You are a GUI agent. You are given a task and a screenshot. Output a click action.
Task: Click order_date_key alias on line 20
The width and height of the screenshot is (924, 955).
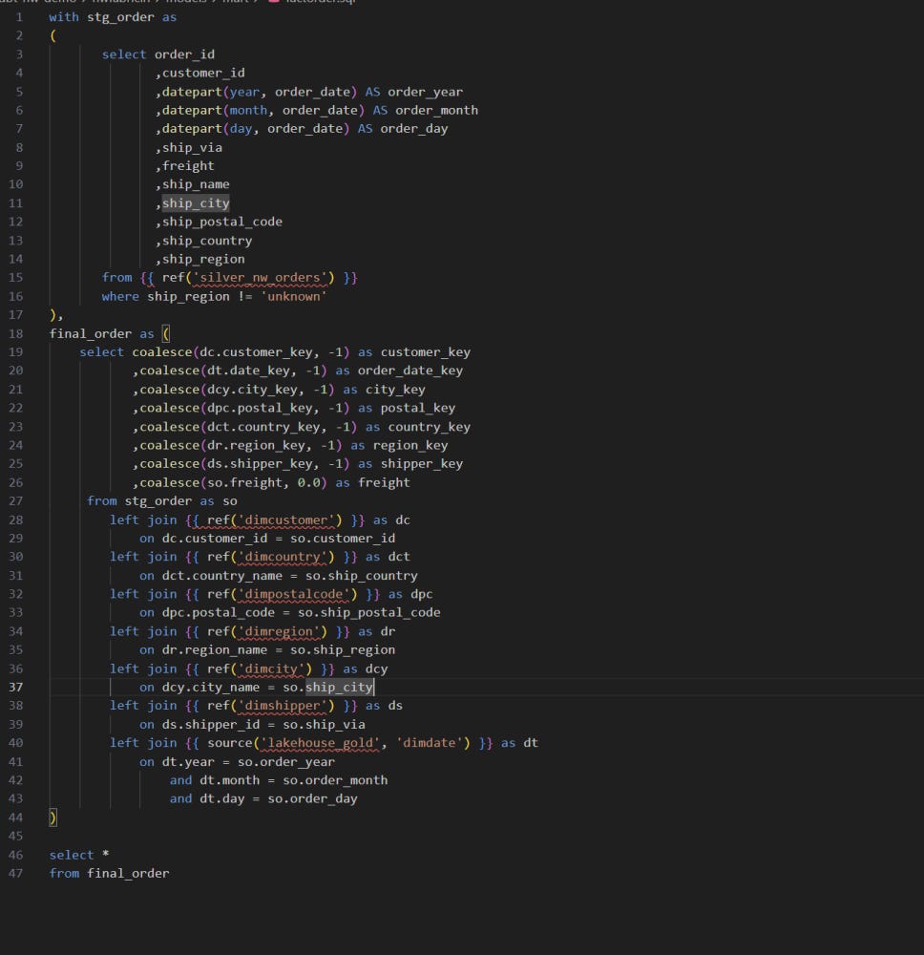(410, 371)
